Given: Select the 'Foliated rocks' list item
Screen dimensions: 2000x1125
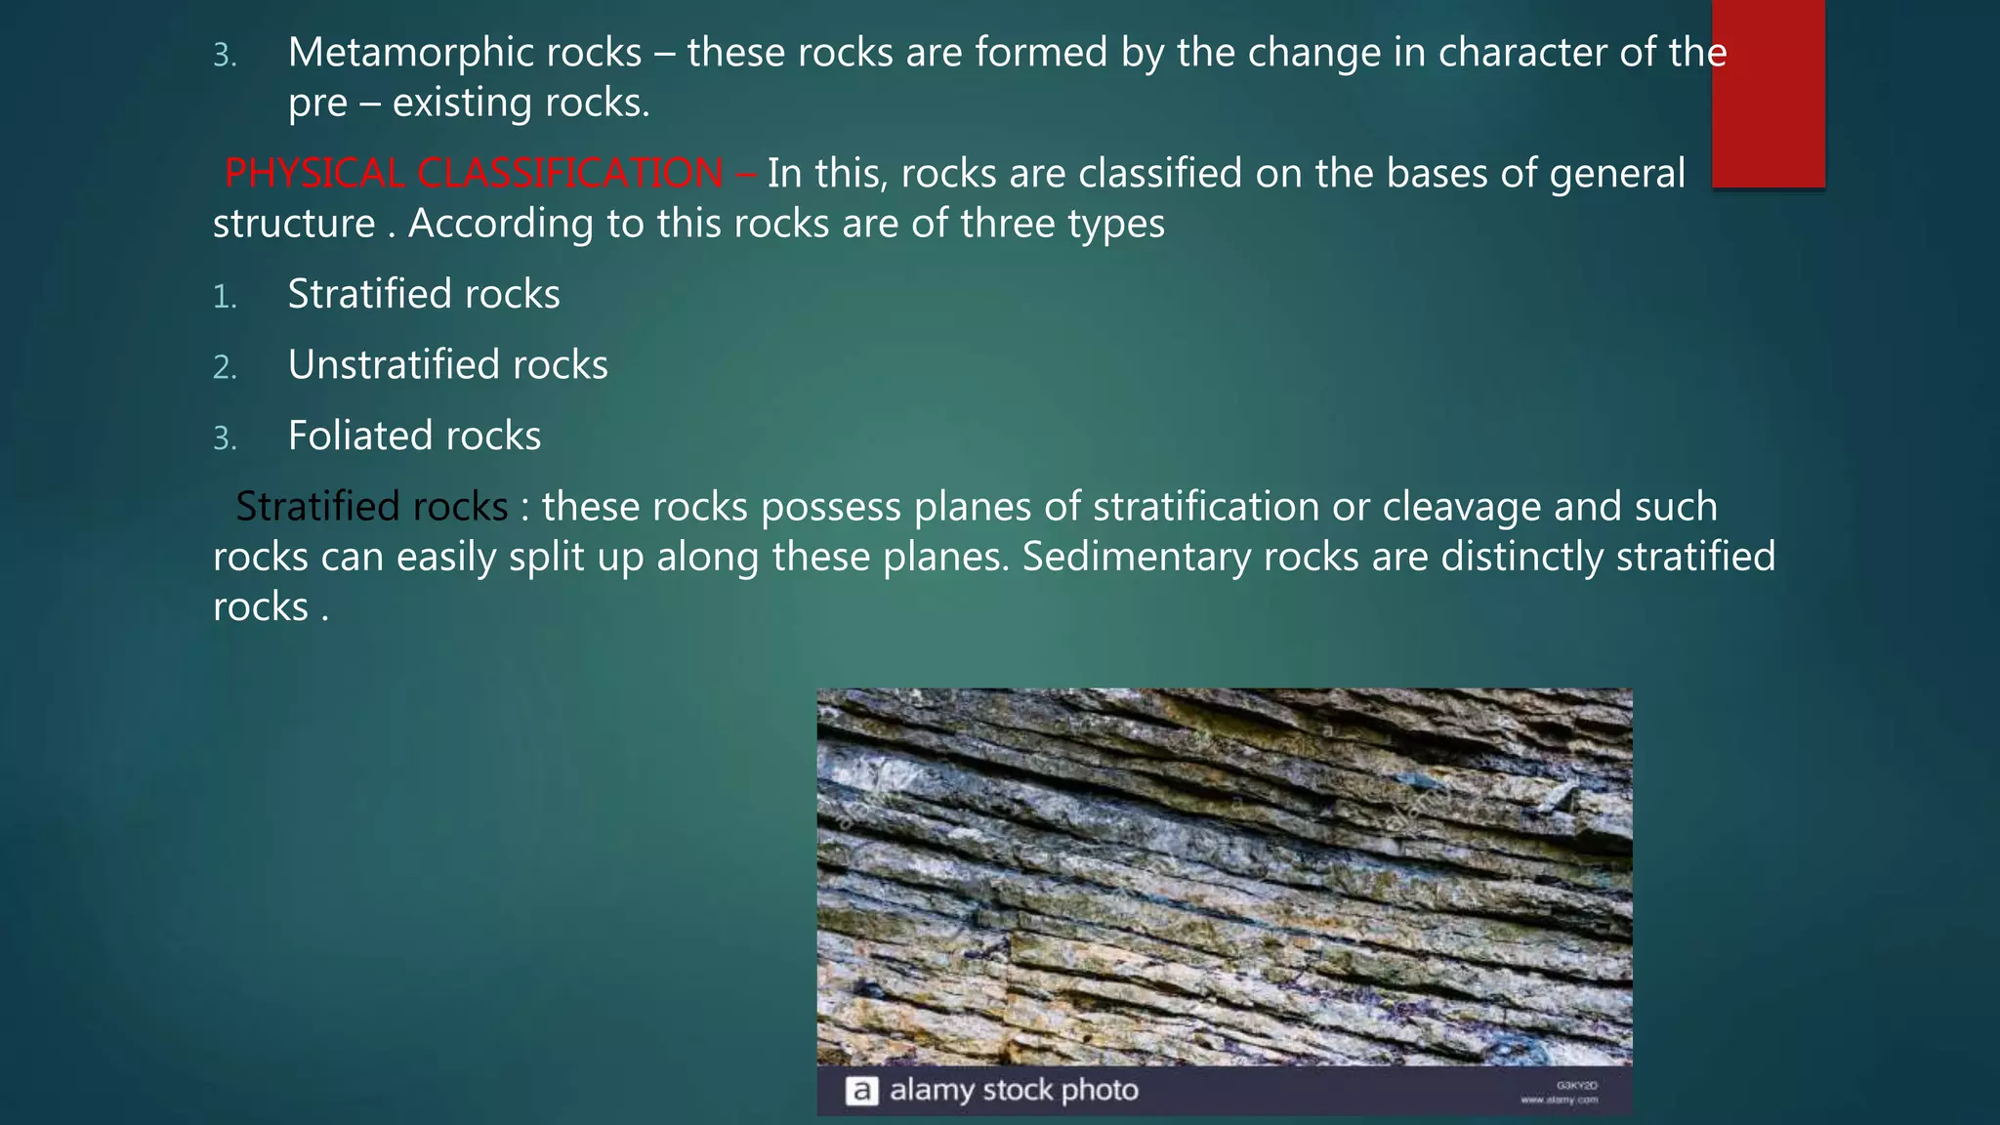Looking at the screenshot, I should (414, 436).
